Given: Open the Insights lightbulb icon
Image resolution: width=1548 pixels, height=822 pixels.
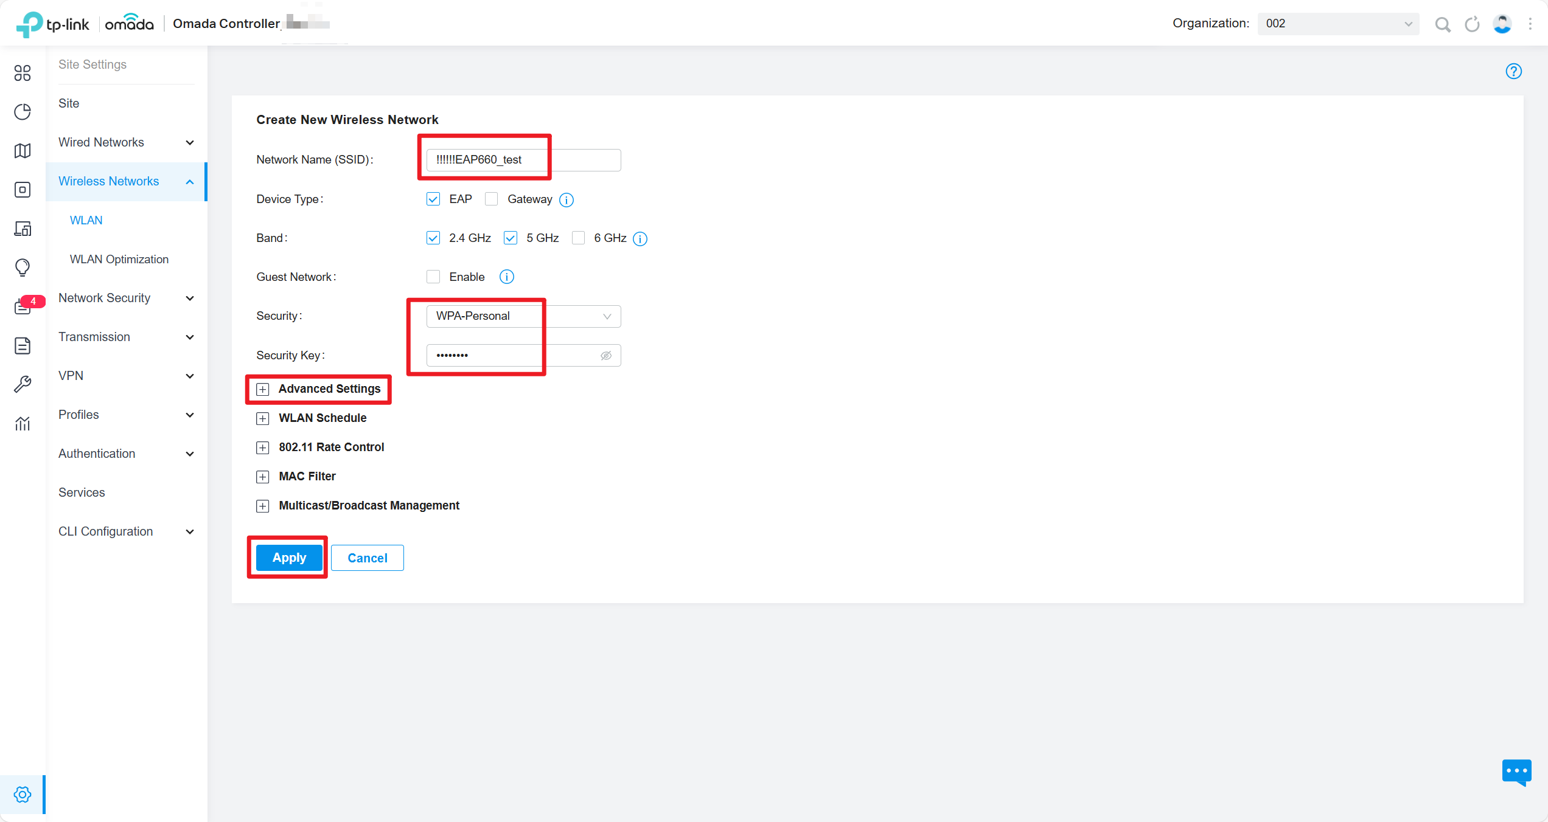Looking at the screenshot, I should click(x=23, y=268).
